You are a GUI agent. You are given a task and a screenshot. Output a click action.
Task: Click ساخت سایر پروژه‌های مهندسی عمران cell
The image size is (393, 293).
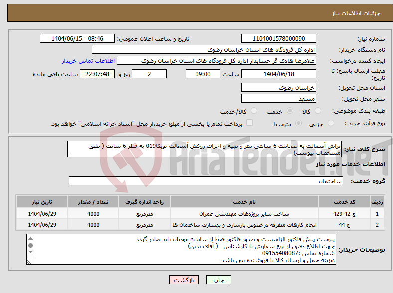tap(244, 214)
